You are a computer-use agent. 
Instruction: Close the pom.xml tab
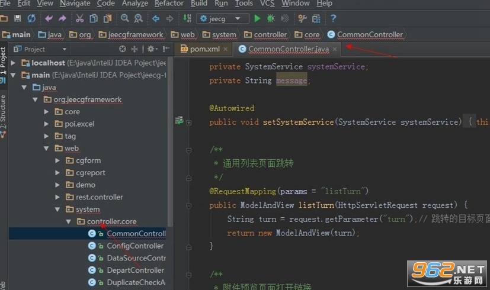click(225, 49)
